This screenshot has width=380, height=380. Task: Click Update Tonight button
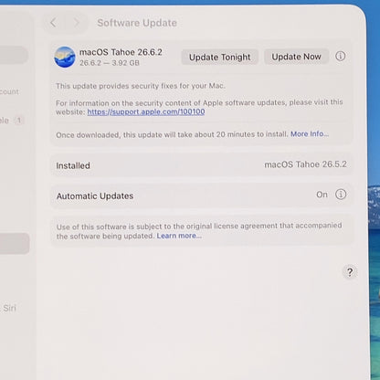tap(220, 57)
